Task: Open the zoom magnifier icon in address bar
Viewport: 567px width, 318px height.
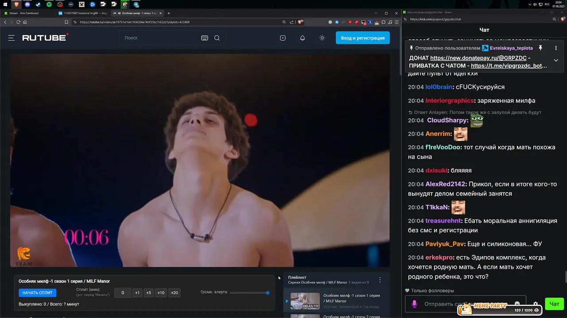Action: click(x=284, y=22)
